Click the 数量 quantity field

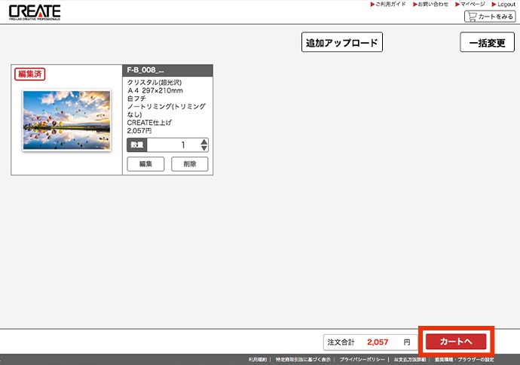coord(168,145)
